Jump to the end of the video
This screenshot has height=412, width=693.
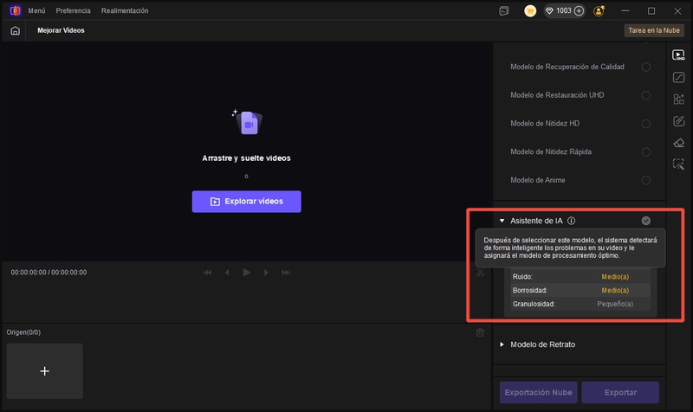[286, 273]
